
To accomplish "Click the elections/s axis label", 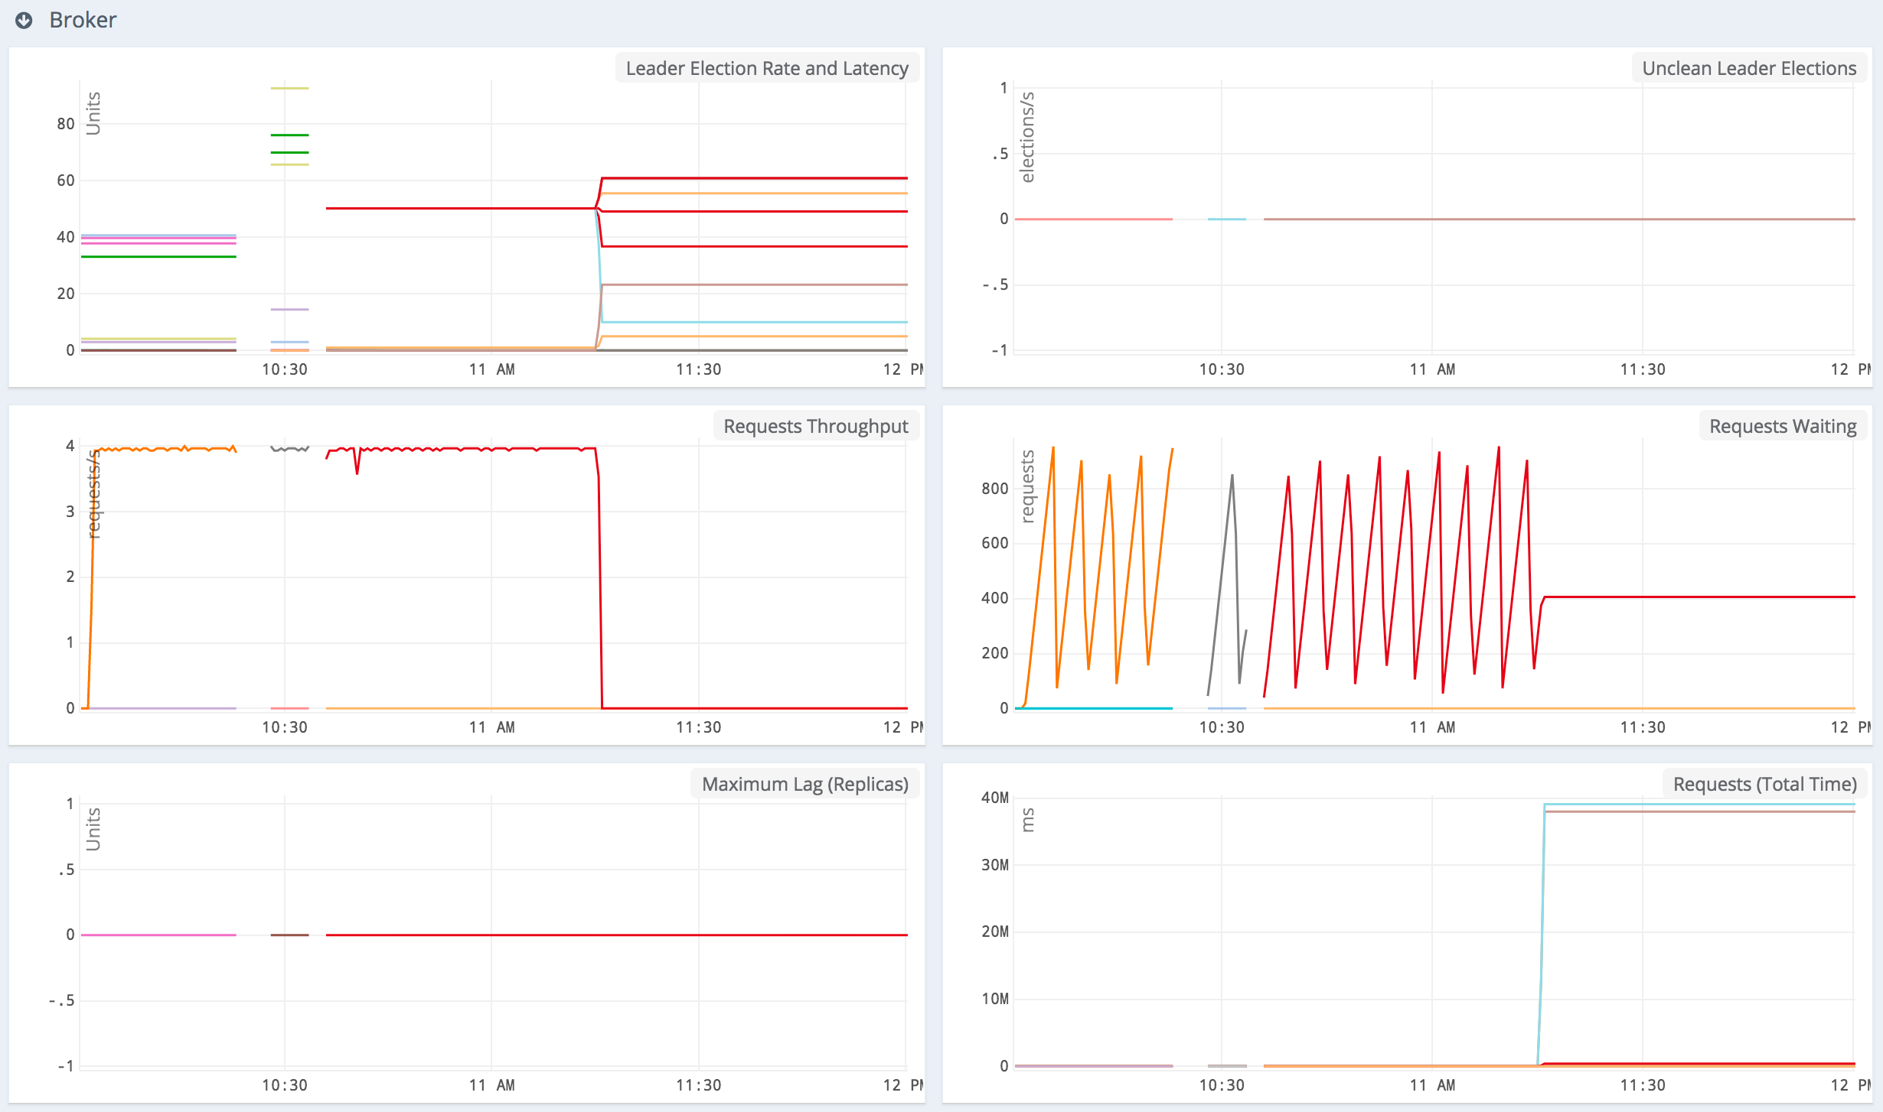I will point(1030,138).
